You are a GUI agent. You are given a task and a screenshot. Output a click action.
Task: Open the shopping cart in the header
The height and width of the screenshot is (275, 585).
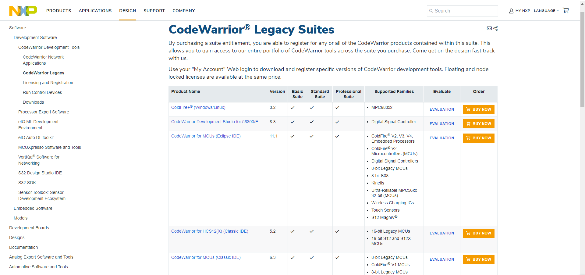566,10
